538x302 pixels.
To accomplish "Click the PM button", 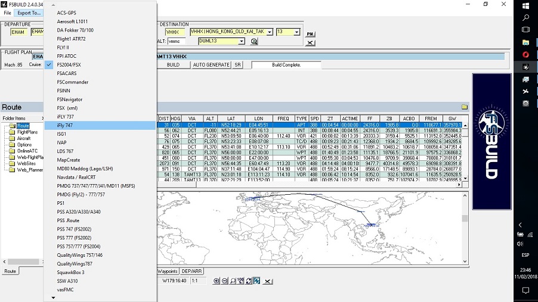I will click(x=310, y=34).
